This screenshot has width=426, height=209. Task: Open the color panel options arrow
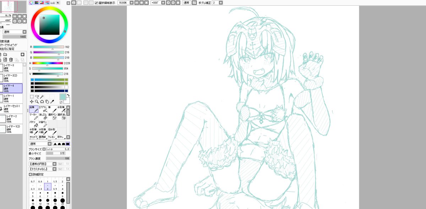(x=69, y=2)
